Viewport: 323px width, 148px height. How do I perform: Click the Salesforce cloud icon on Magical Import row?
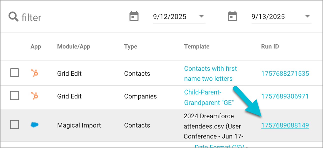click(x=35, y=125)
